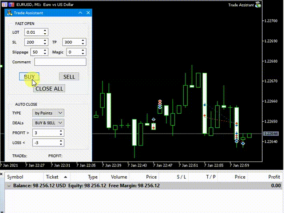This screenshot has height=213, width=284.
Task: Close the Trade Assistant panel
Action: tap(88, 13)
